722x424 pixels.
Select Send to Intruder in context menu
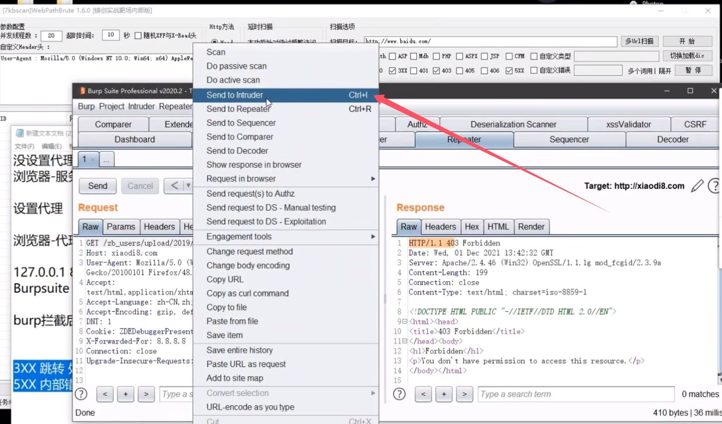(286, 95)
